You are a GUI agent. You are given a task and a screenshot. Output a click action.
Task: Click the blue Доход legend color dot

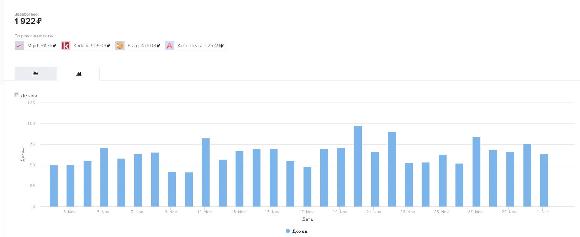288,231
